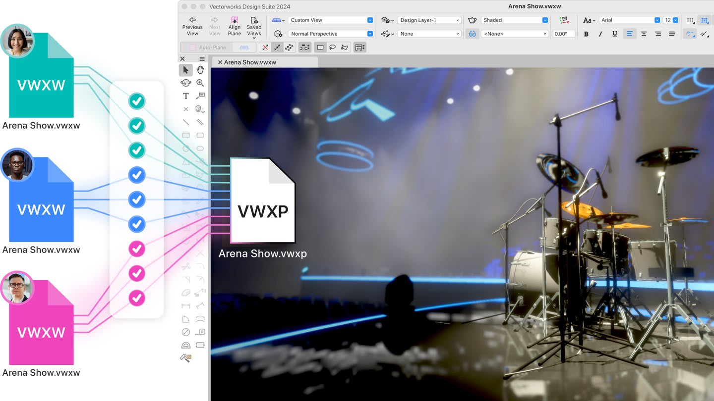Select the arrow Selection tool

[x=186, y=70]
